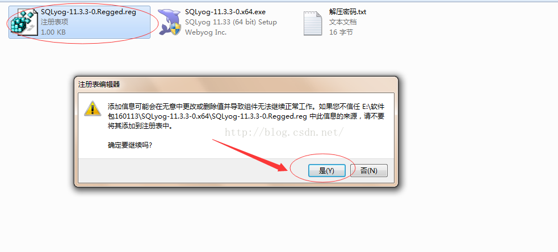558x252 pixels.
Task: Click the 确定要继续吗? question text
Action: [130, 145]
